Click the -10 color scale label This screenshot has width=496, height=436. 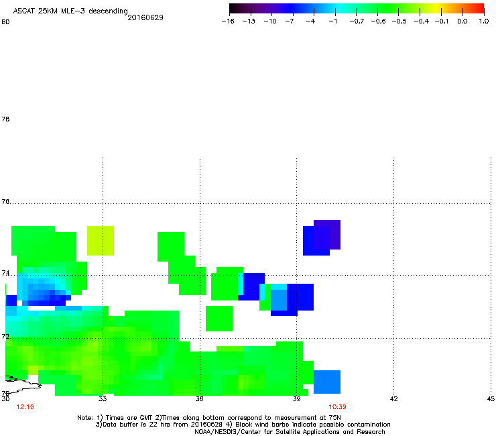click(270, 21)
